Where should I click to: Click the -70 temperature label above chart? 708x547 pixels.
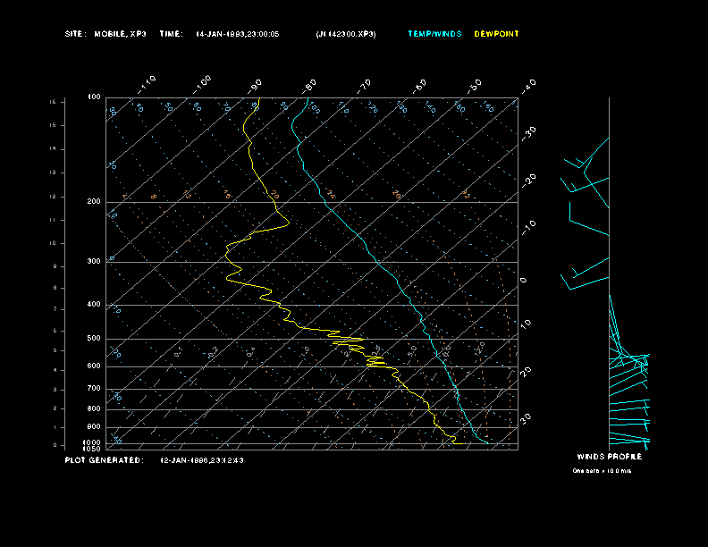coord(364,86)
